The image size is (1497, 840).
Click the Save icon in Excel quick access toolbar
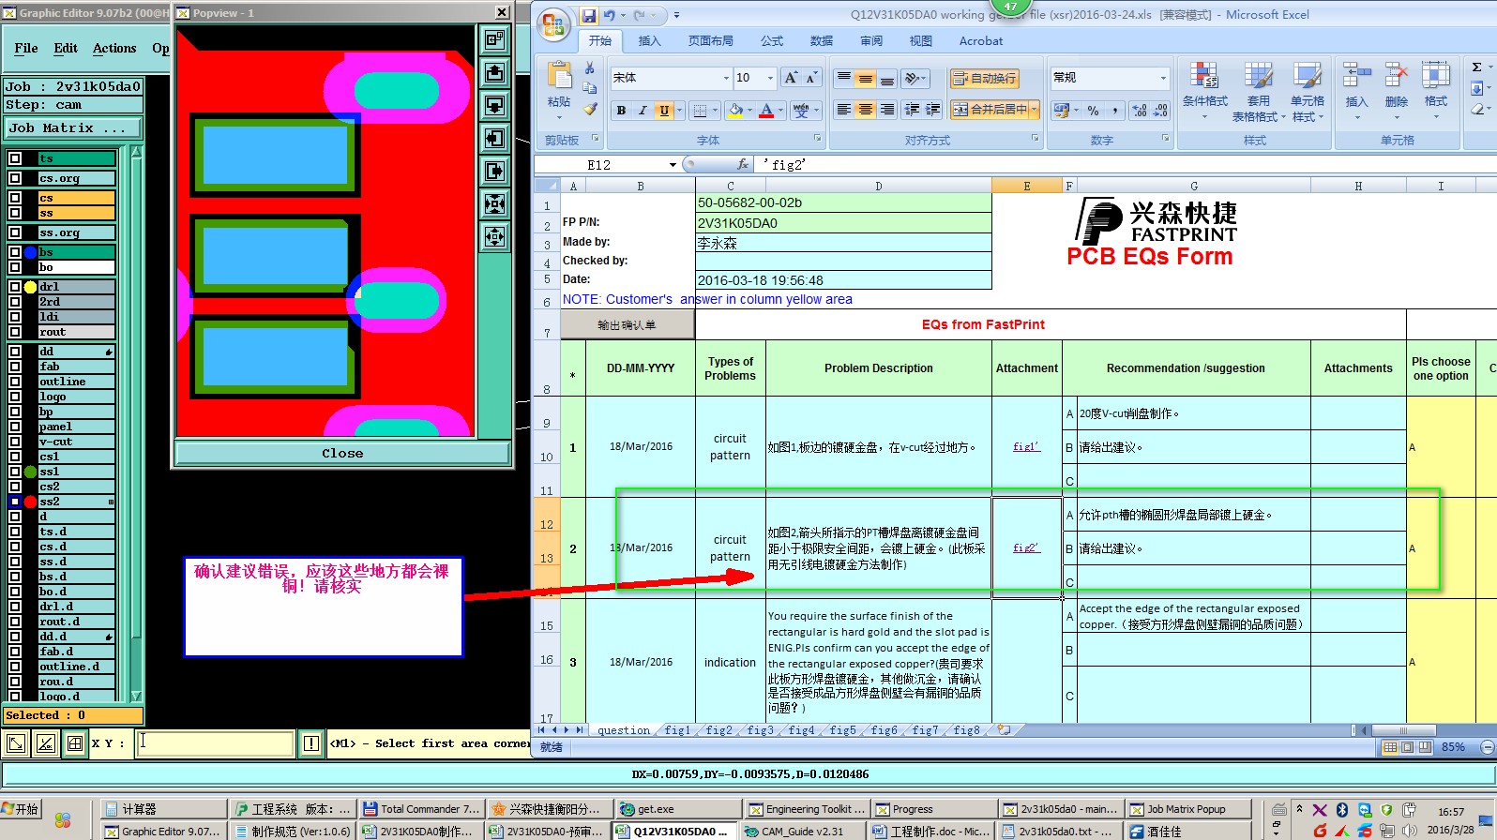point(589,15)
